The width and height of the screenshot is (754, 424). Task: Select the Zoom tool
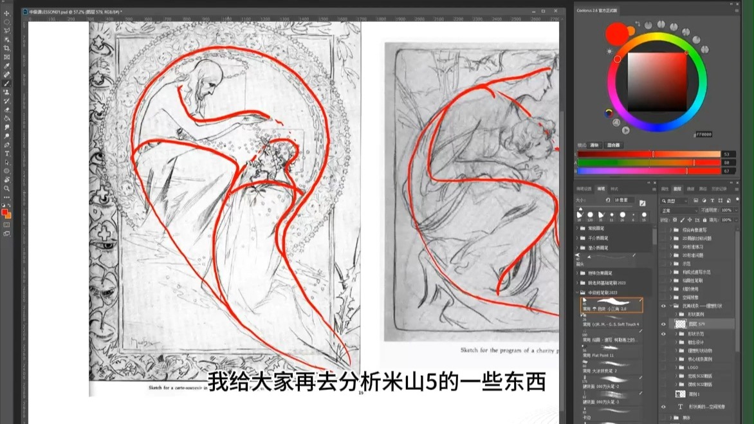pos(6,189)
